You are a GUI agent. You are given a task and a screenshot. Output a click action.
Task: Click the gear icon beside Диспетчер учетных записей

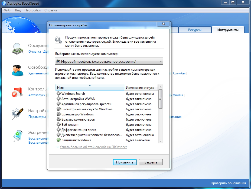click(59, 135)
